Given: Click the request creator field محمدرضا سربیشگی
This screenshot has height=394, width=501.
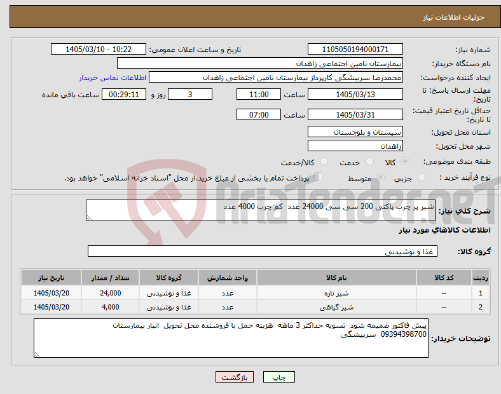Looking at the screenshot, I should 276,78.
